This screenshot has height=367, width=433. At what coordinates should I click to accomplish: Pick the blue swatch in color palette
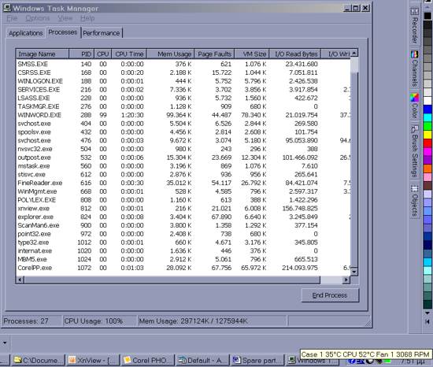click(x=427, y=109)
